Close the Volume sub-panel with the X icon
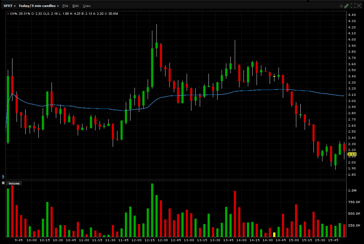The width and height of the screenshot is (364, 244). pos(3,183)
